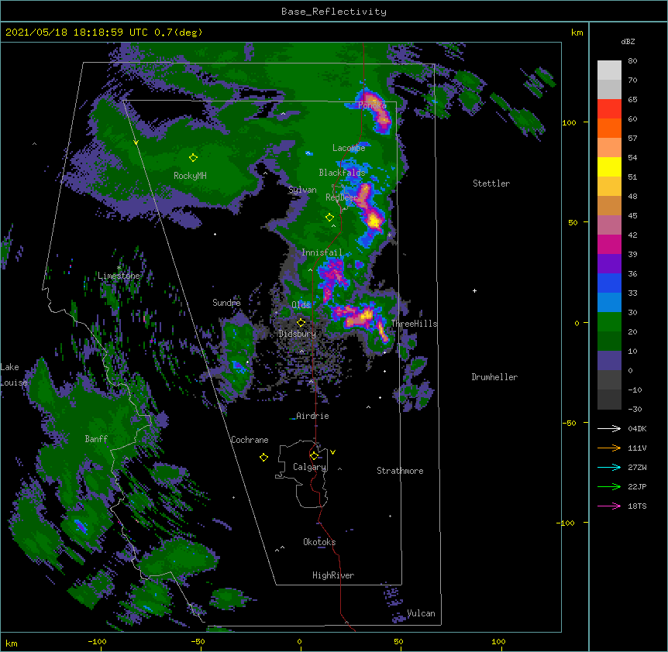The height and width of the screenshot is (652, 668).
Task: Click the Okotoks town label
Action: coord(319,542)
